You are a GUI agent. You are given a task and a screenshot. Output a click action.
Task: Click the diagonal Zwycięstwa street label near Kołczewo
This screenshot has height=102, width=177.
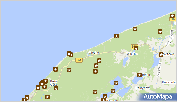[169, 38]
